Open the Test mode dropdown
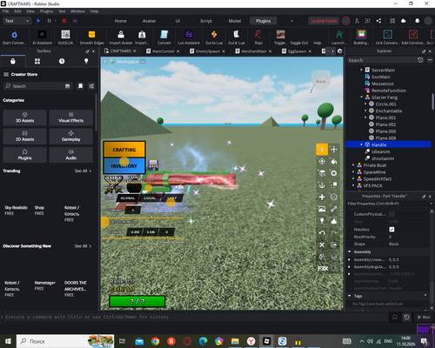The height and width of the screenshot is (348, 435). click(17, 21)
